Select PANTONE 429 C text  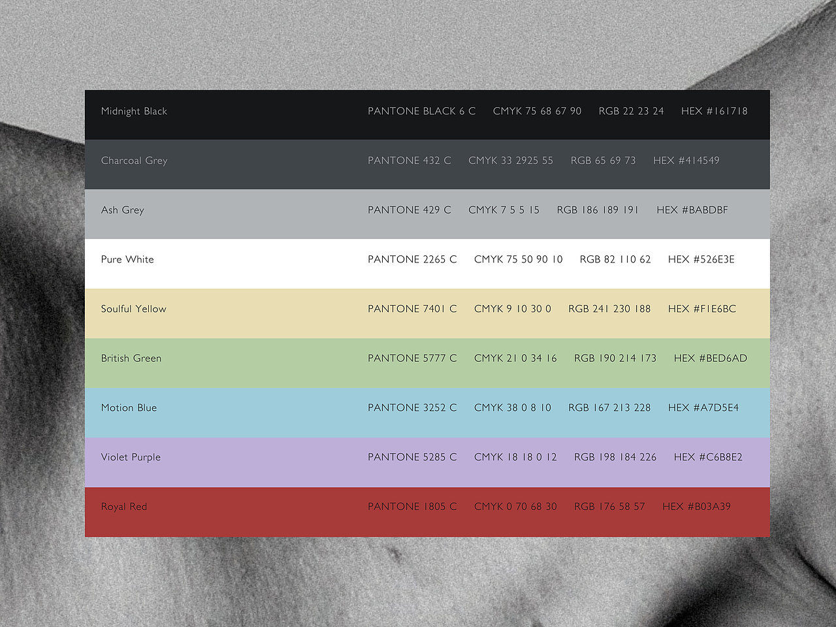click(x=410, y=210)
